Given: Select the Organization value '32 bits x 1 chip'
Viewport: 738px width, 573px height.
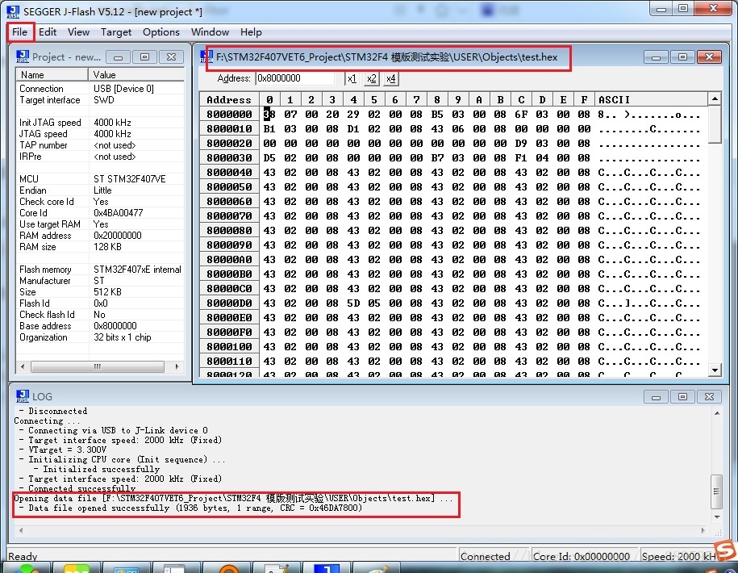Looking at the screenshot, I should pos(123,337).
